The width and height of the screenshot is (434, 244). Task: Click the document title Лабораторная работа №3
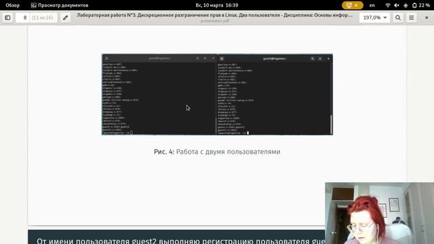(x=214, y=15)
